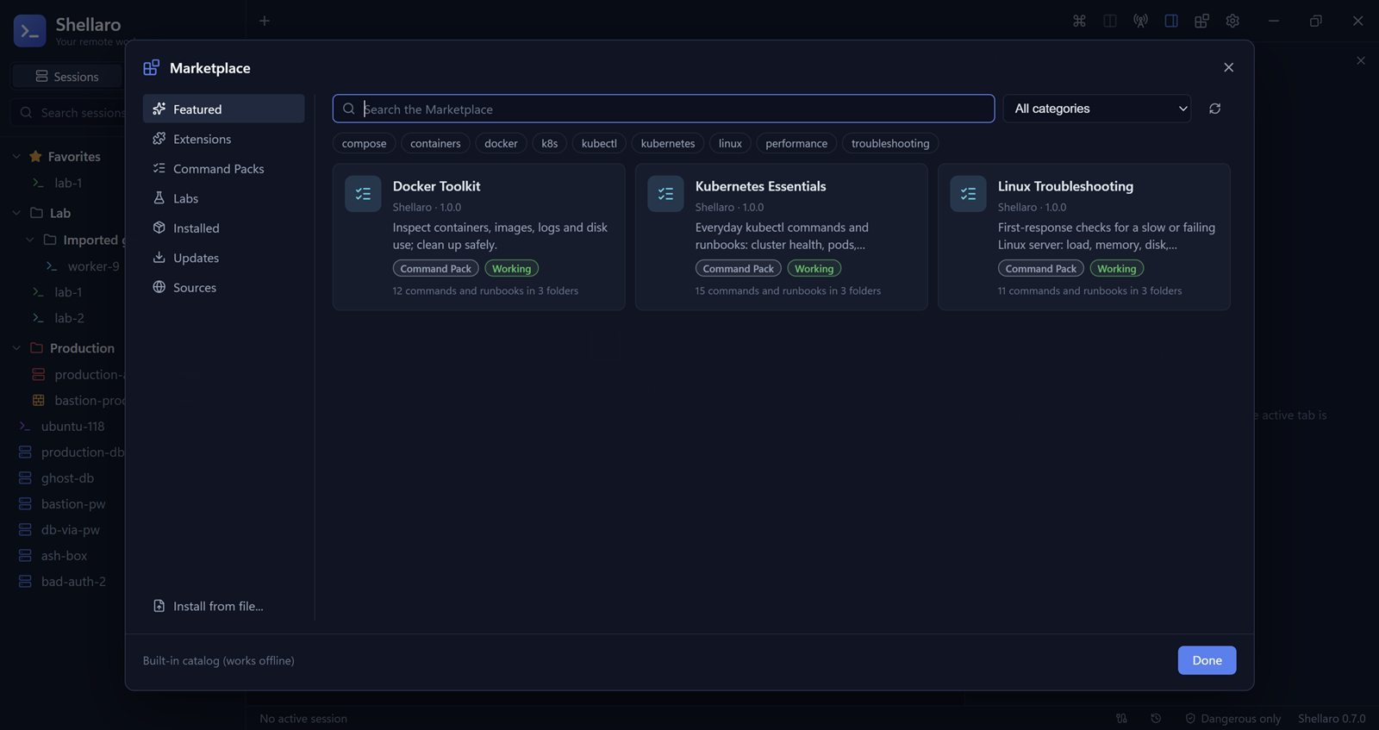Open settings gear in top toolbar

[x=1232, y=21]
